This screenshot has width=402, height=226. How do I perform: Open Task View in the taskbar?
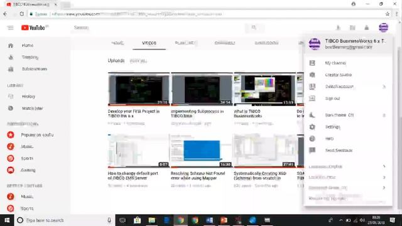click(122, 220)
